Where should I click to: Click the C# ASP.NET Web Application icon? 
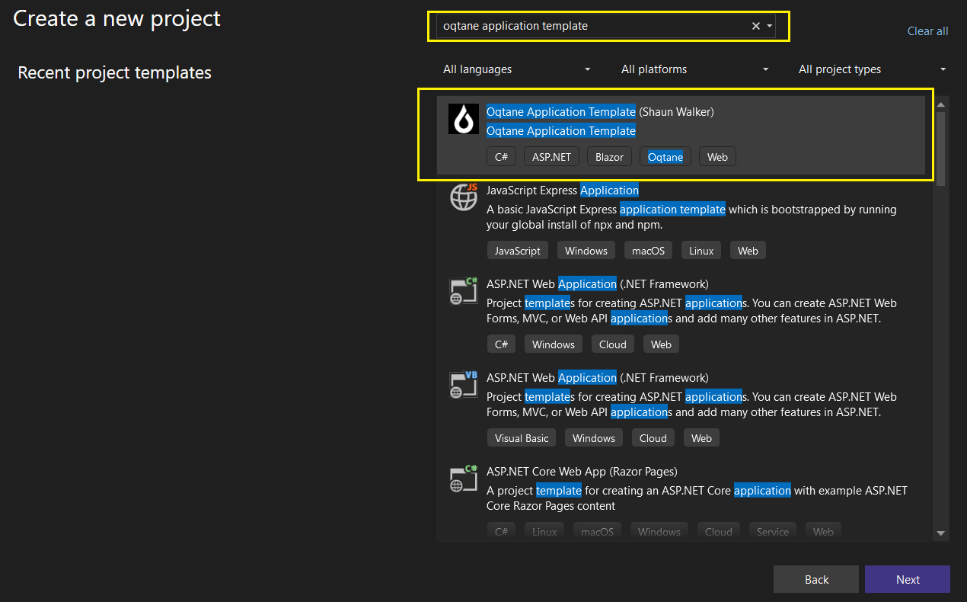[x=463, y=291]
